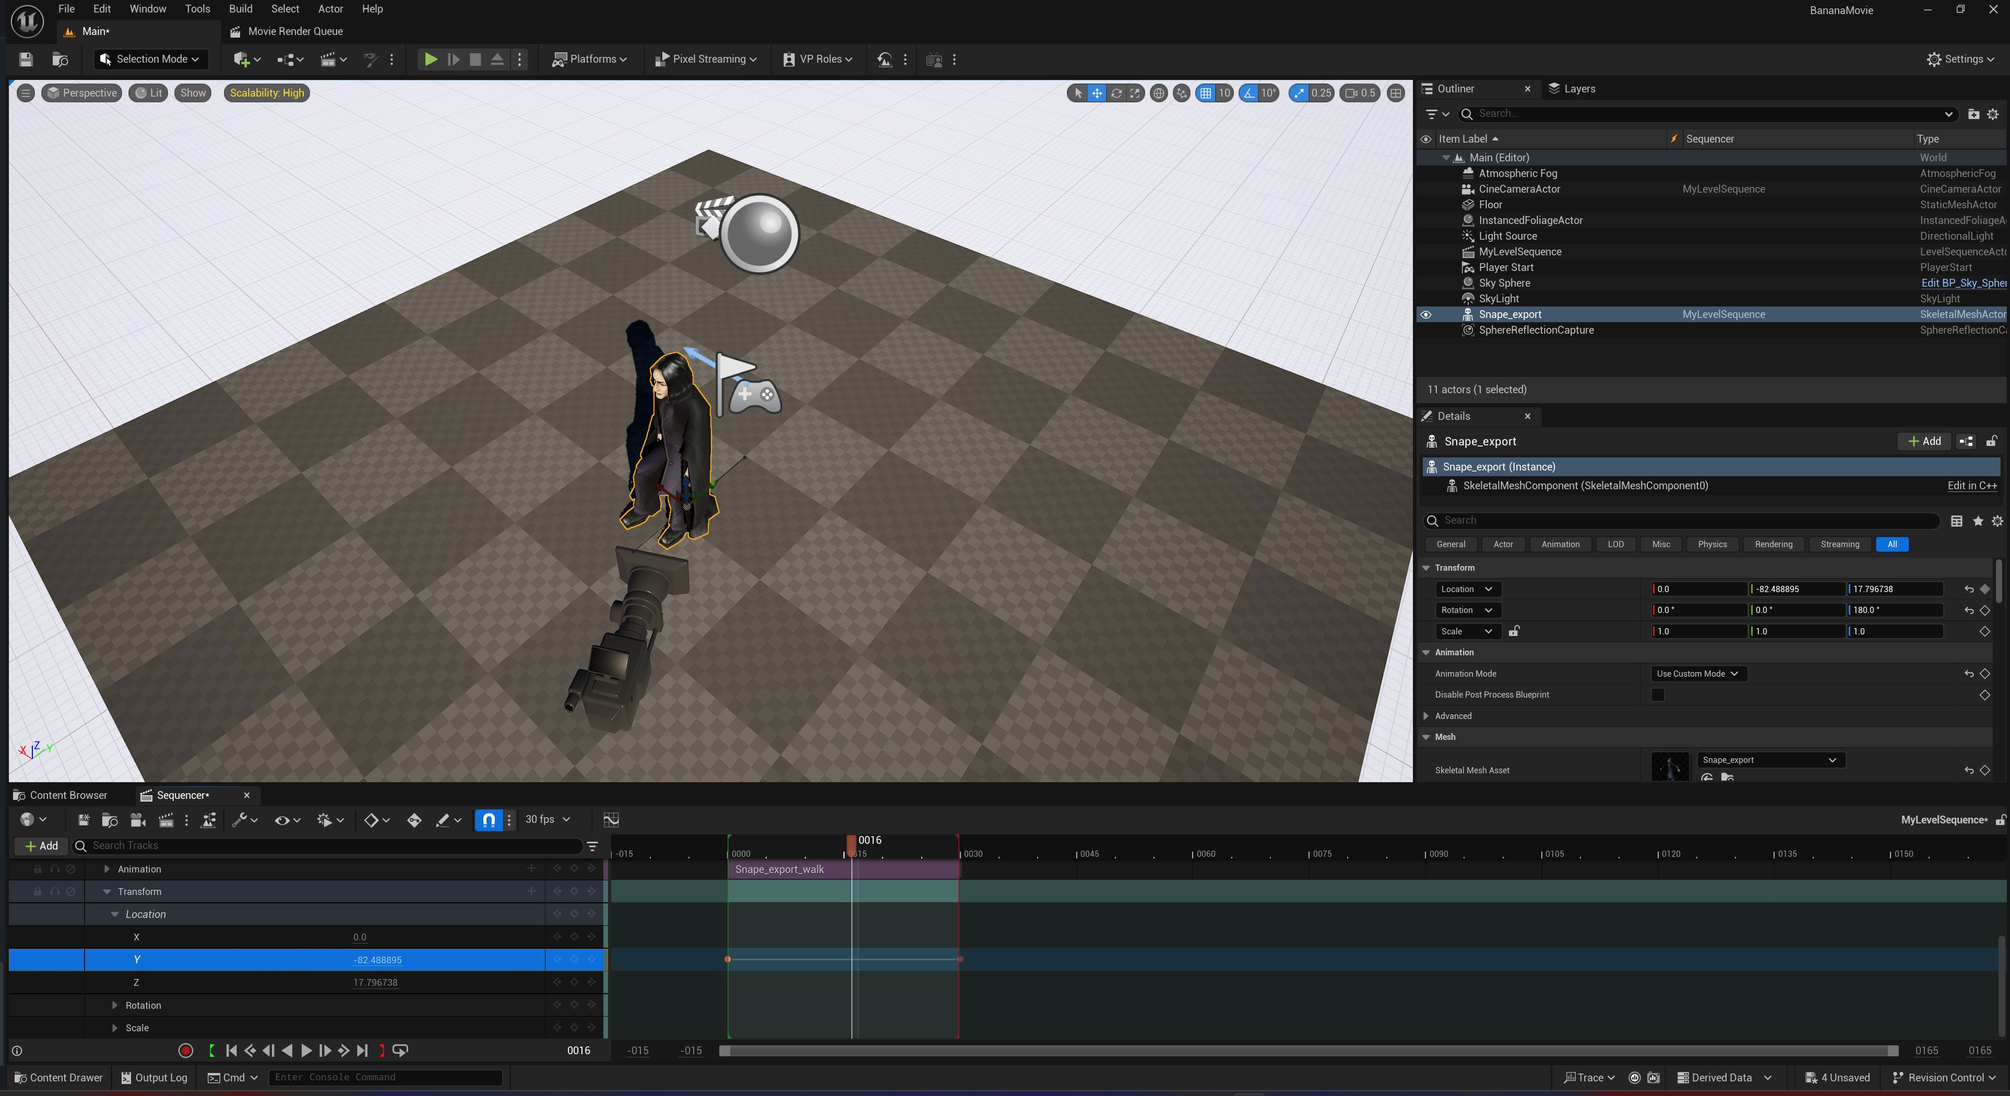Open the Animation Mode dropdown
The width and height of the screenshot is (2010, 1096).
tap(1698, 674)
